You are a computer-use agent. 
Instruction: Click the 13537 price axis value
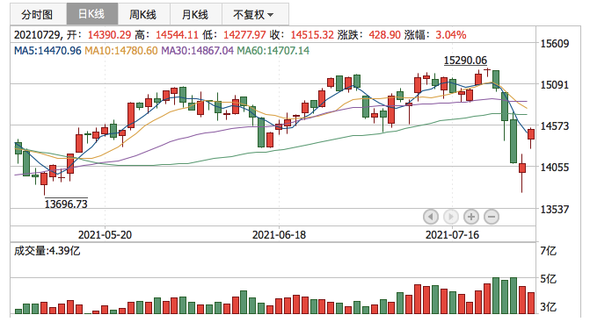[x=555, y=209]
